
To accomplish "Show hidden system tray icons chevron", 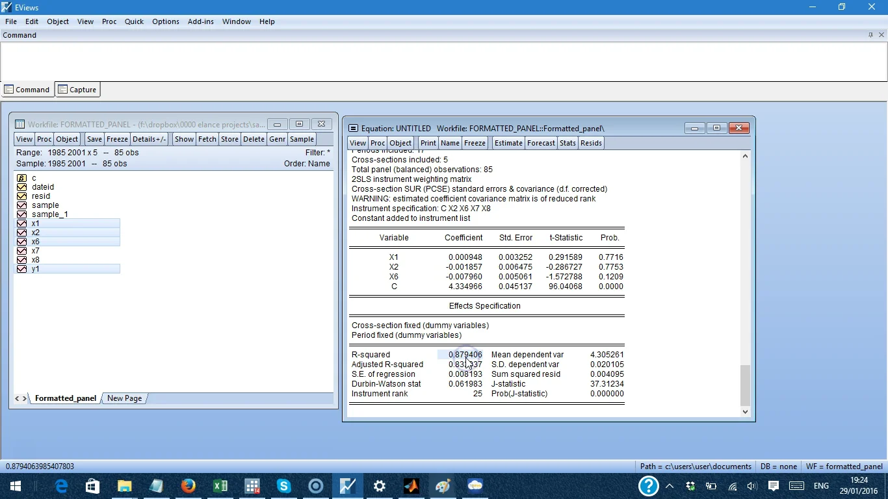I will pyautogui.click(x=670, y=486).
